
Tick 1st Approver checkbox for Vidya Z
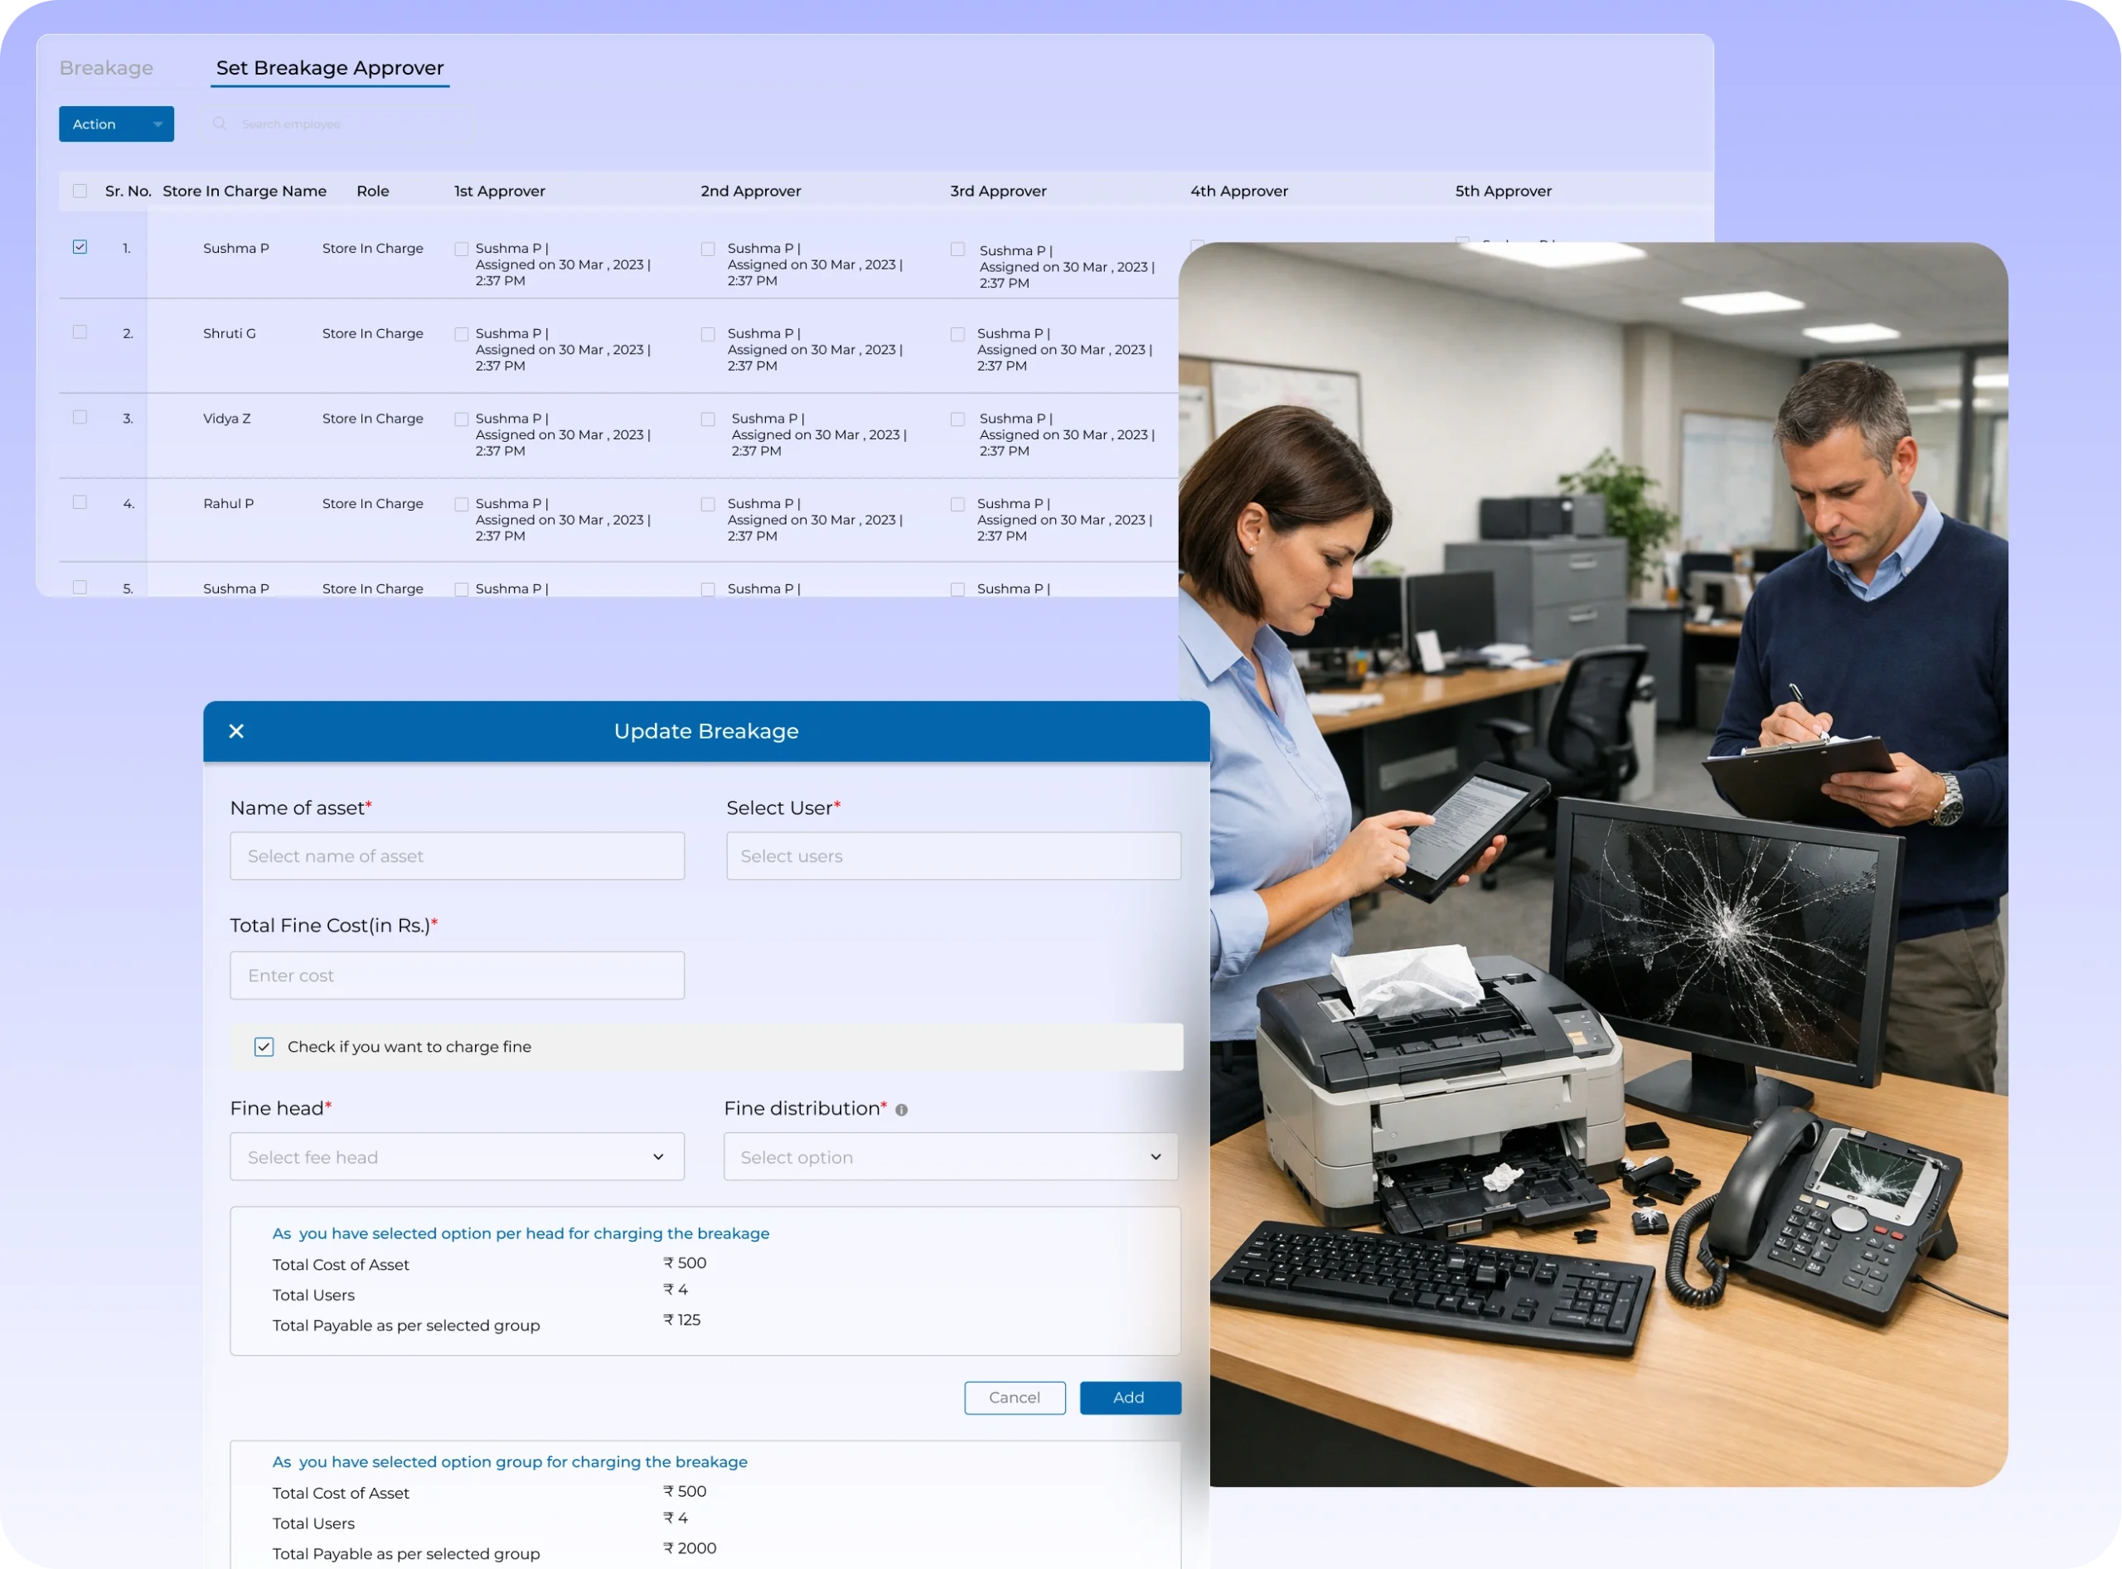click(462, 419)
